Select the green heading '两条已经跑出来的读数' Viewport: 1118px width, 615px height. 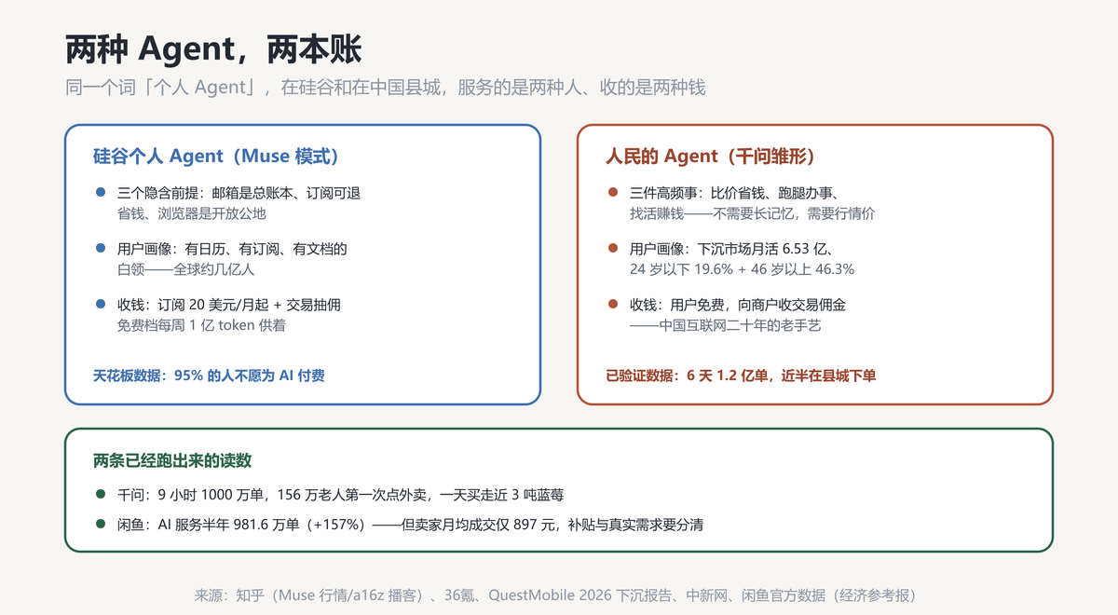[x=172, y=461]
